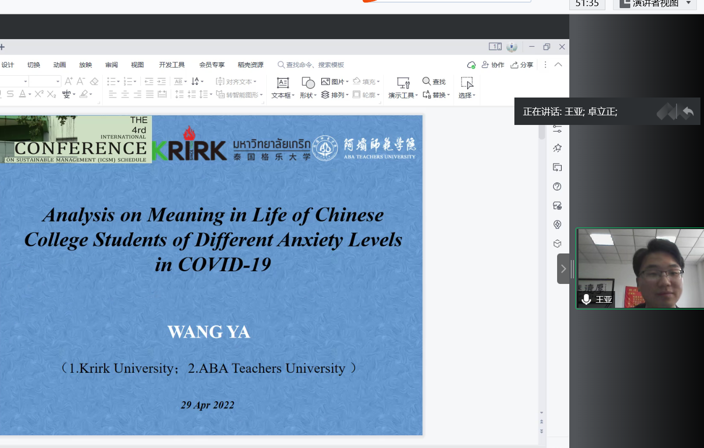
Task: Click the help question mark sidebar icon
Action: [557, 186]
